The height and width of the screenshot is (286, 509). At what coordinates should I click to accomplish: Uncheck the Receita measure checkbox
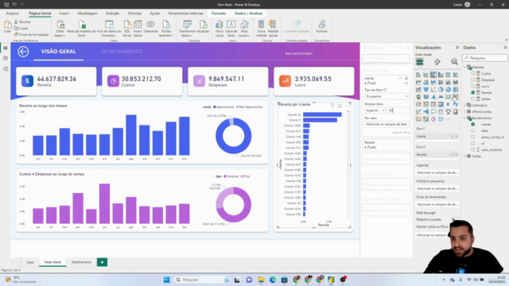pos(473,92)
